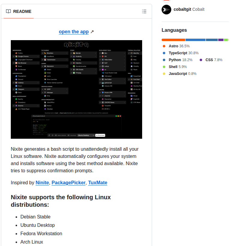
Task: Click the "Languages" sidebar heading
Action: click(174, 30)
